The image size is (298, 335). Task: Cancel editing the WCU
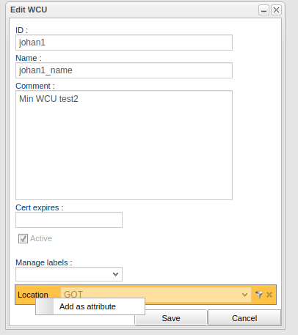(244, 318)
